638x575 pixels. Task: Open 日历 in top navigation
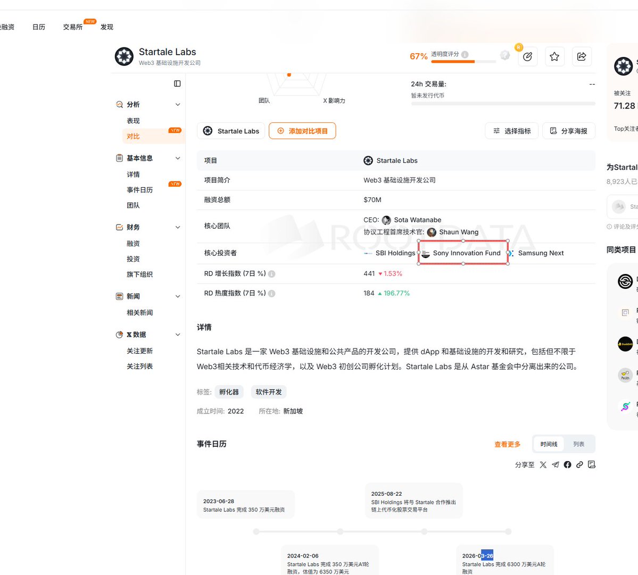click(39, 27)
